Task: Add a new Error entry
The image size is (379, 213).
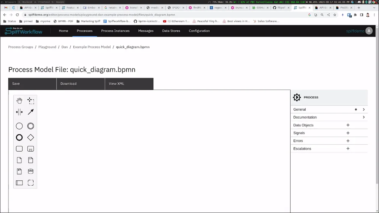Action: [348, 141]
